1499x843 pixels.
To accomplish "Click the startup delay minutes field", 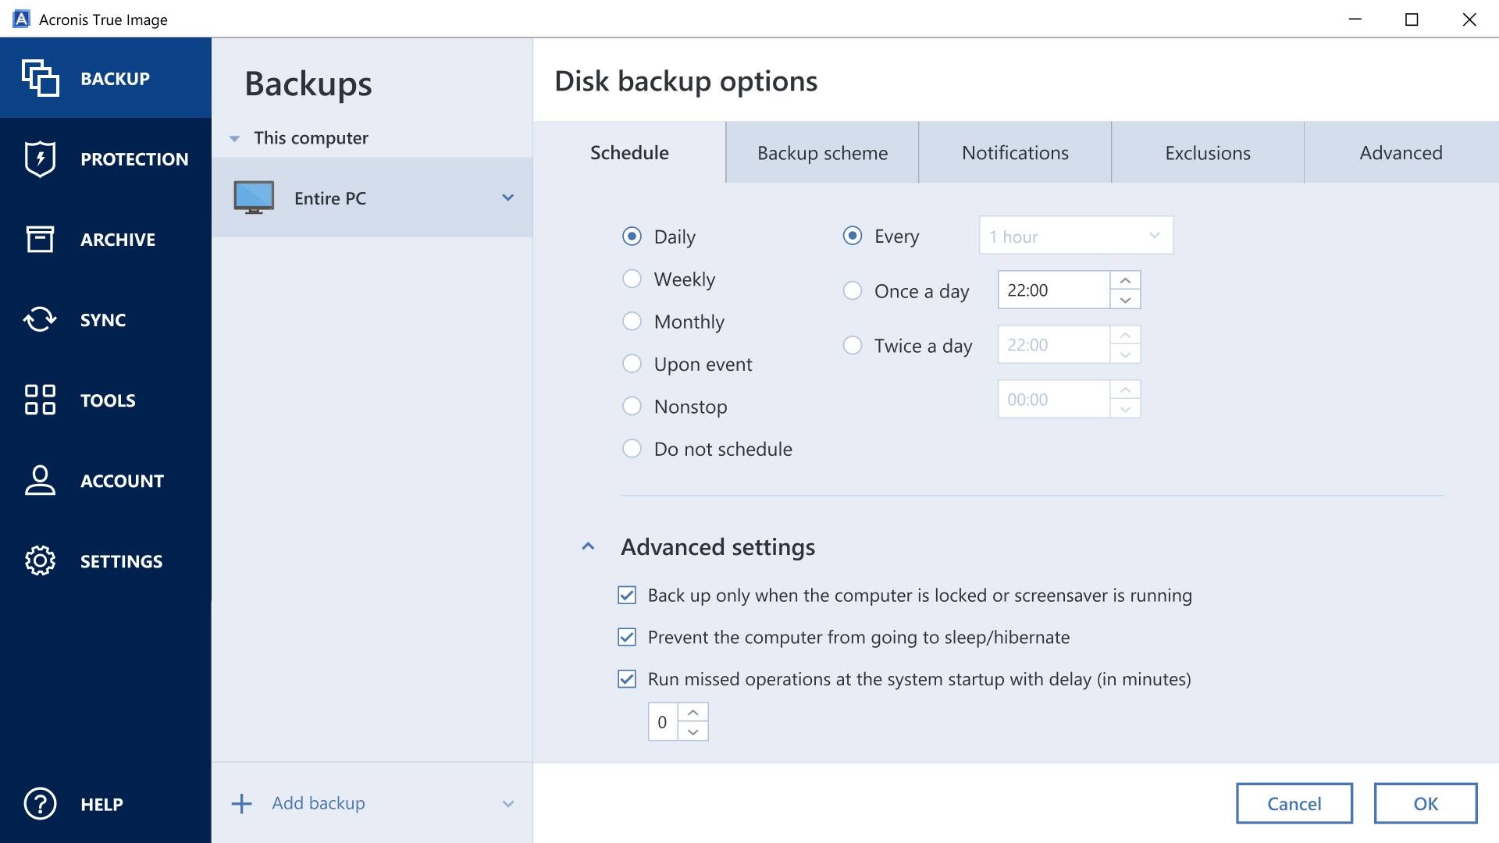I will pos(664,721).
